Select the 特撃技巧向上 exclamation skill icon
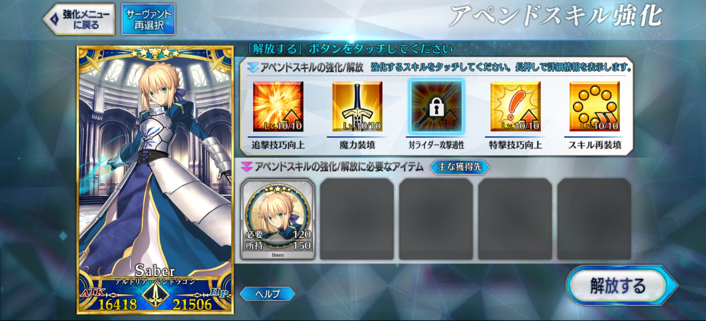 point(515,106)
